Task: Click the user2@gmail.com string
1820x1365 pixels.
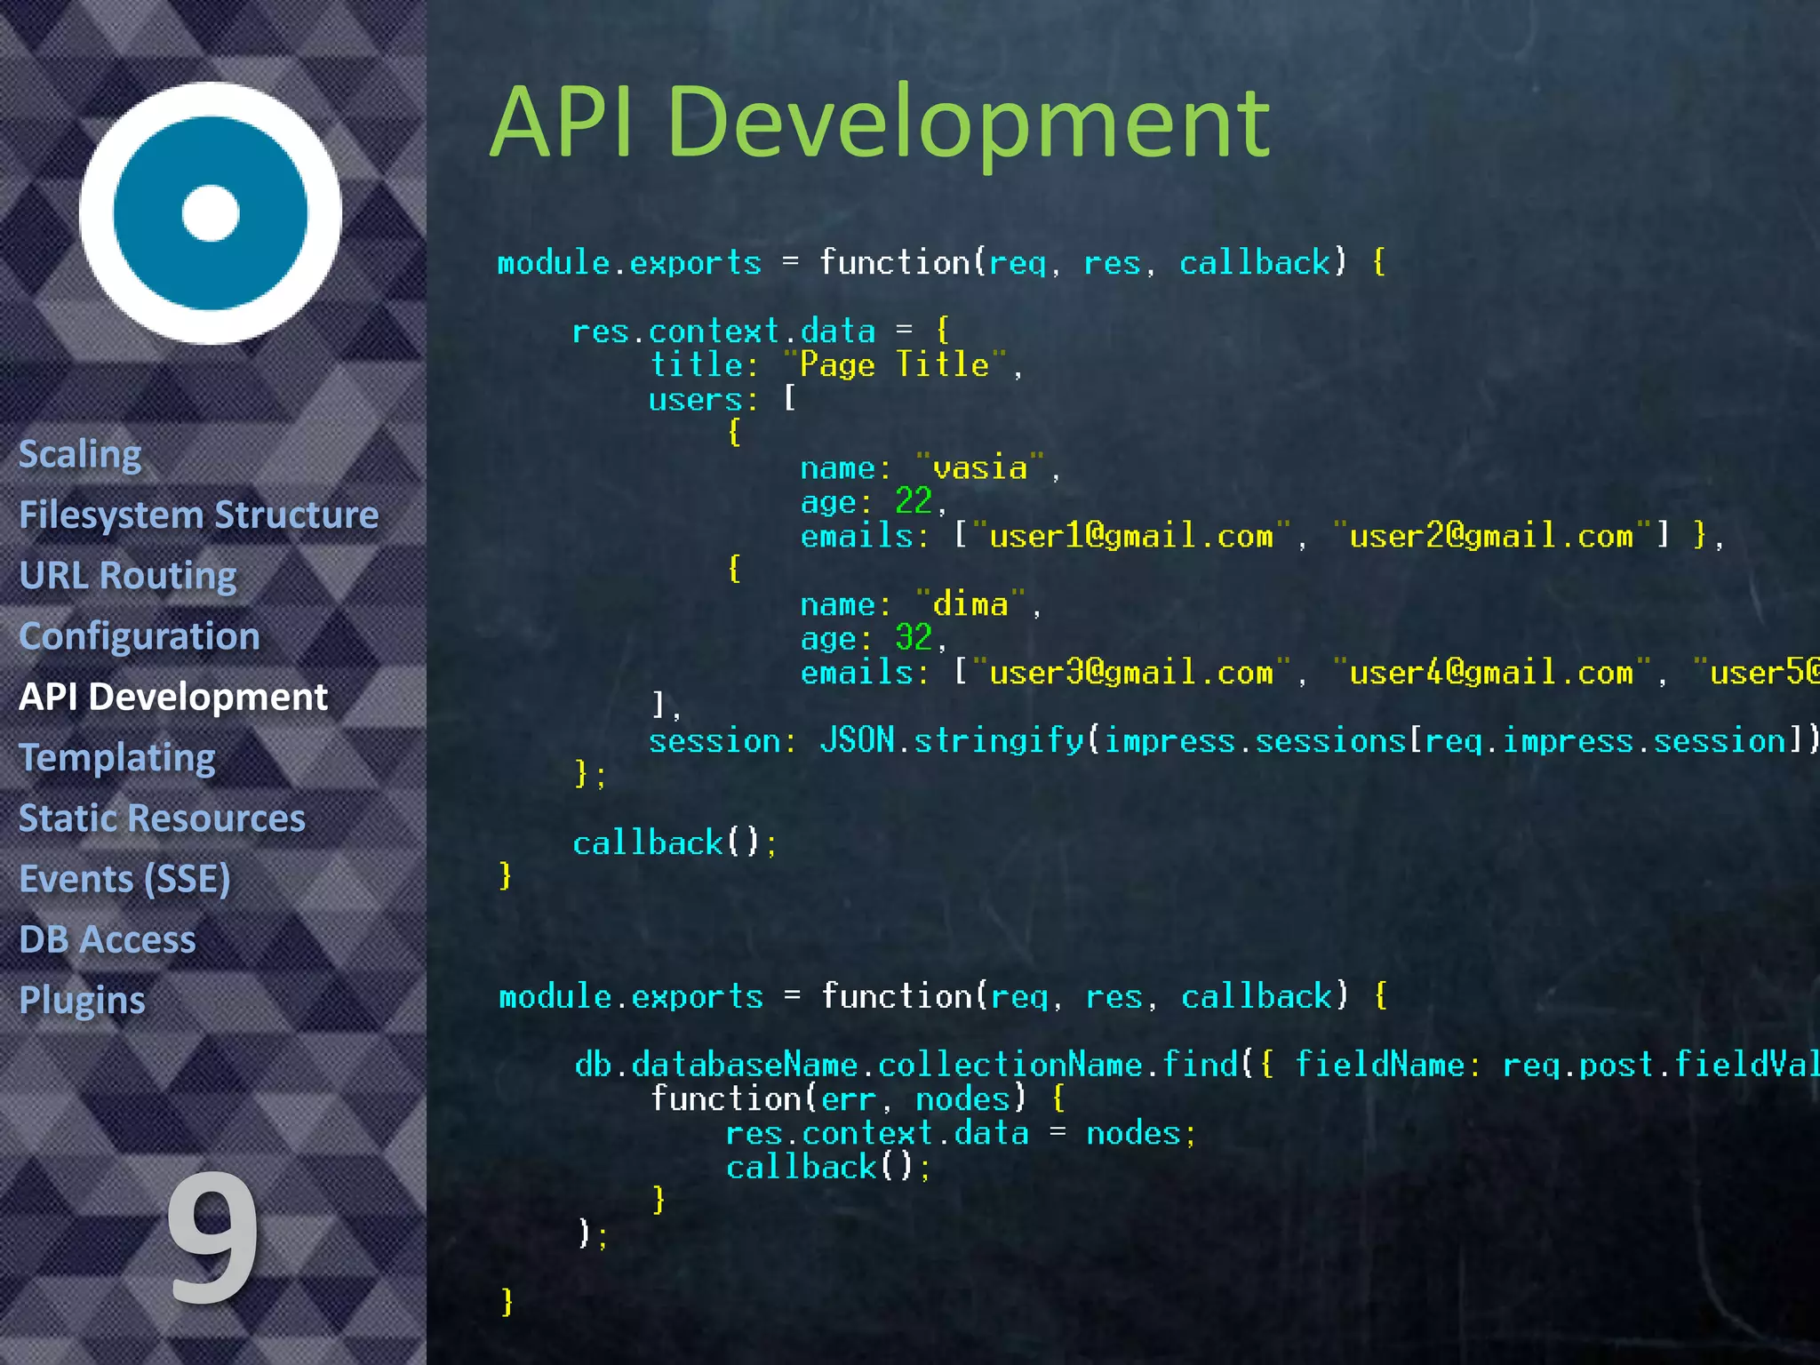Action: [x=1491, y=536]
